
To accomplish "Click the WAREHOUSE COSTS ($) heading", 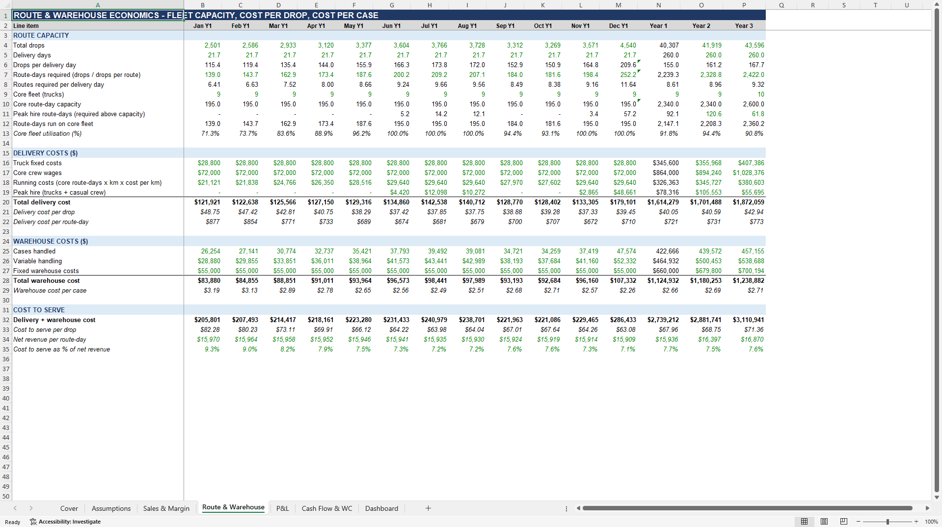I will (51, 241).
